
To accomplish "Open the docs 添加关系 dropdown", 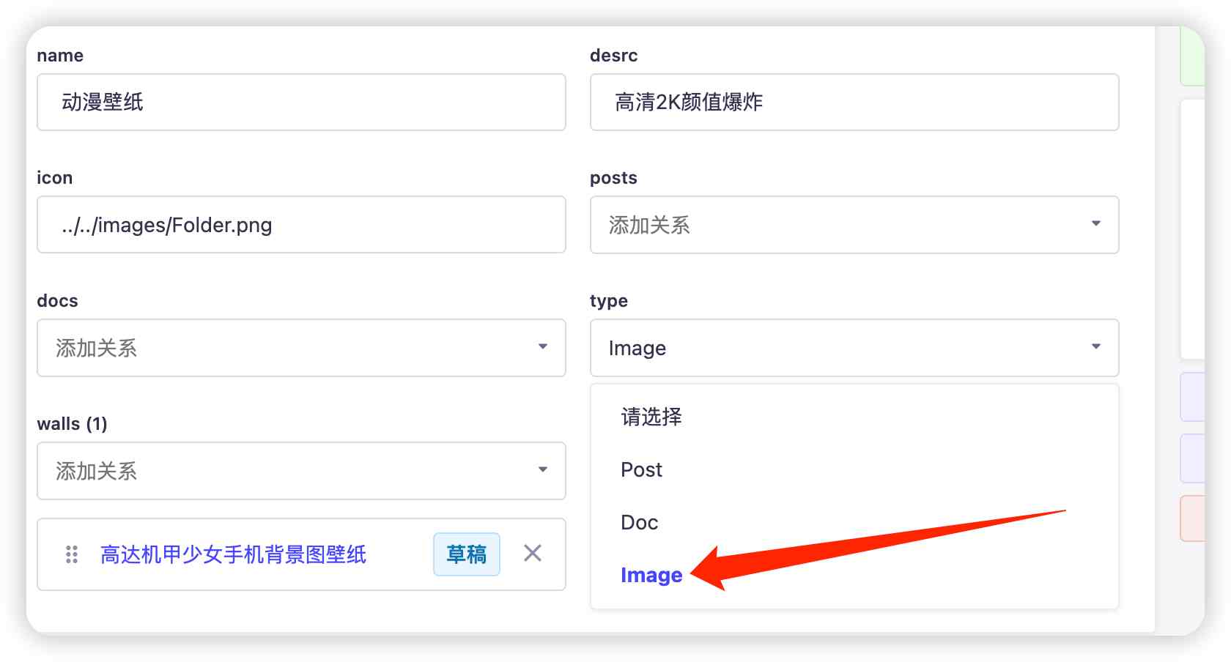I will (300, 348).
